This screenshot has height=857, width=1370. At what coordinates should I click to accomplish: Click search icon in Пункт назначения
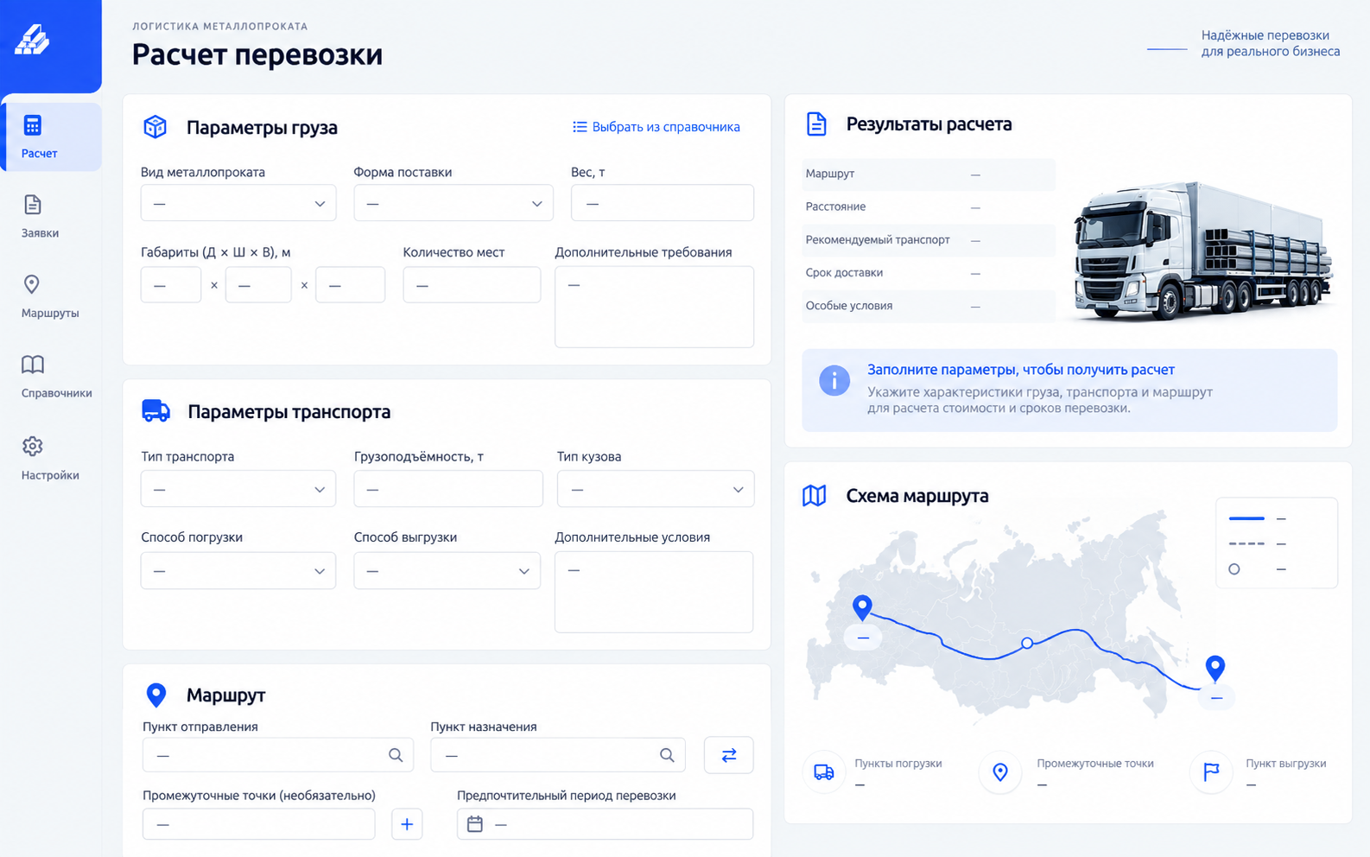click(667, 755)
